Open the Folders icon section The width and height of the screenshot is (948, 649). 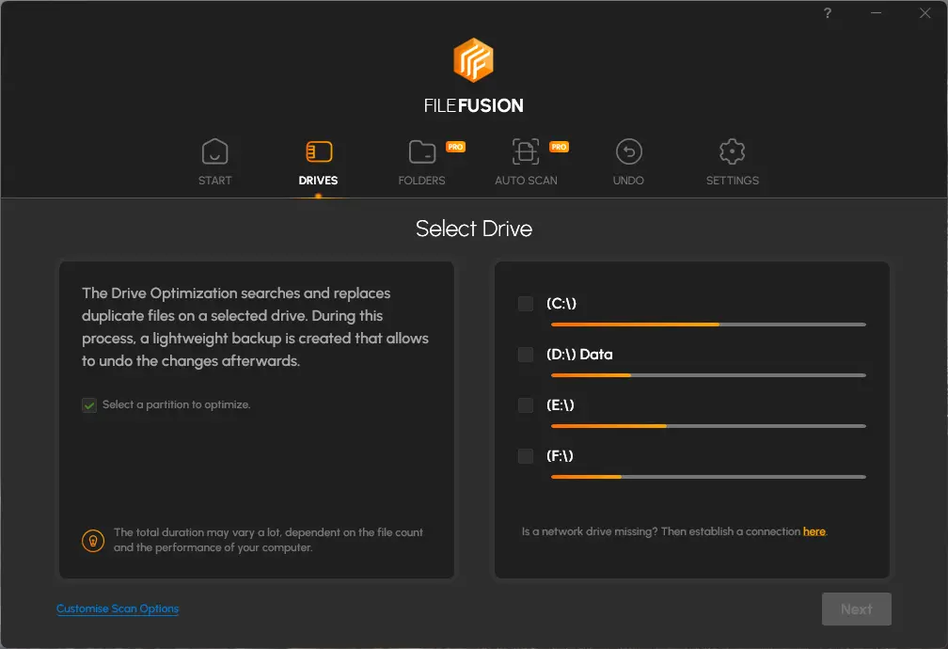421,151
